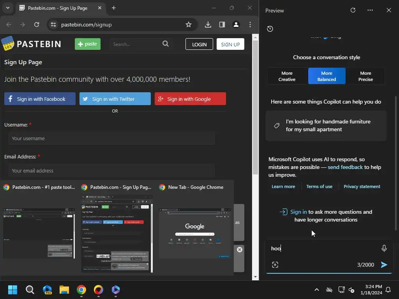Open File Explorer from taskbar
This screenshot has width=399, height=299.
click(x=64, y=290)
